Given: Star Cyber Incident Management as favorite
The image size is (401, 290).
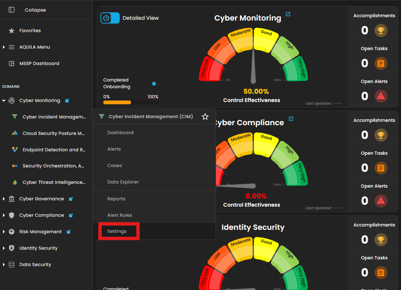Looking at the screenshot, I should (205, 117).
